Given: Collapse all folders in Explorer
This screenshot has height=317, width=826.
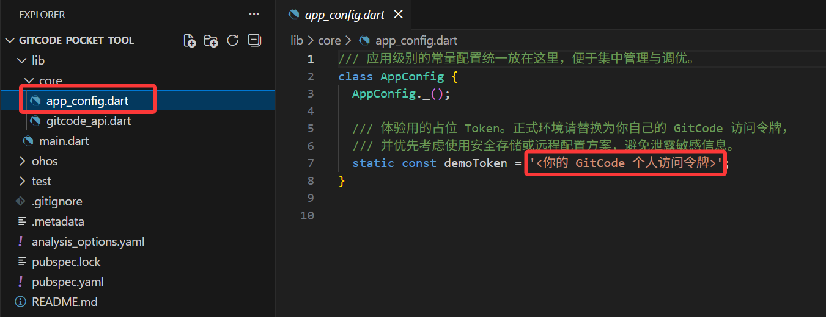Looking at the screenshot, I should (254, 41).
